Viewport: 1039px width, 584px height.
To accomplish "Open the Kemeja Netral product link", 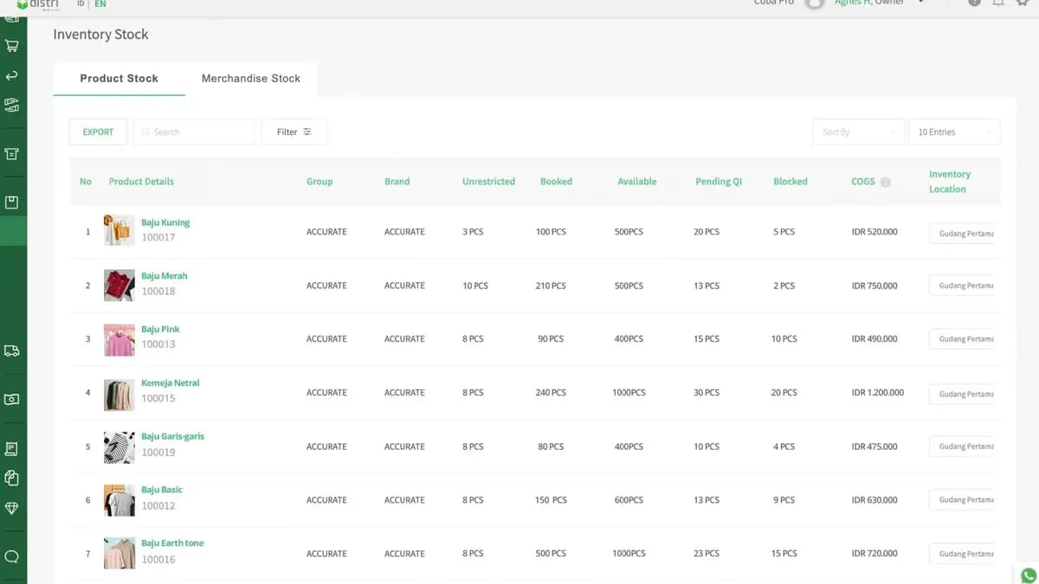I will point(171,382).
